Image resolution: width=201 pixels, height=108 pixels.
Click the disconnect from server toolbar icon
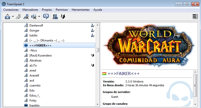[x=7, y=16]
